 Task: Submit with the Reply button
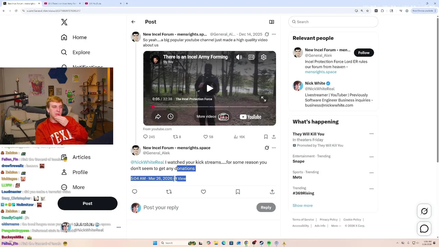coord(266,208)
